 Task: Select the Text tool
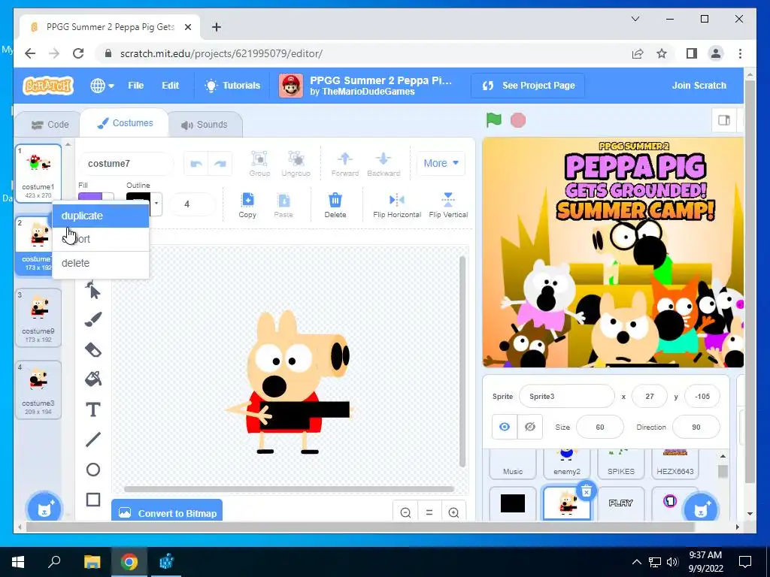92,409
